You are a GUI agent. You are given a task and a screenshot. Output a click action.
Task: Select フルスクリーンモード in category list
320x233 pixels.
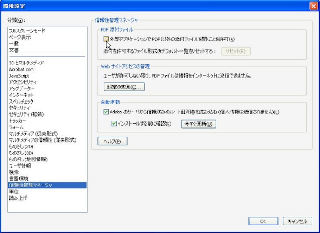click(x=27, y=31)
